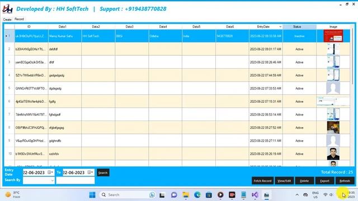Click the 'fgdfg' cell in row 6
The width and height of the screenshot is (358, 201).
65,102
